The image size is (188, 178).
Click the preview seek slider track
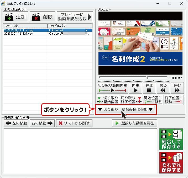click(133, 78)
